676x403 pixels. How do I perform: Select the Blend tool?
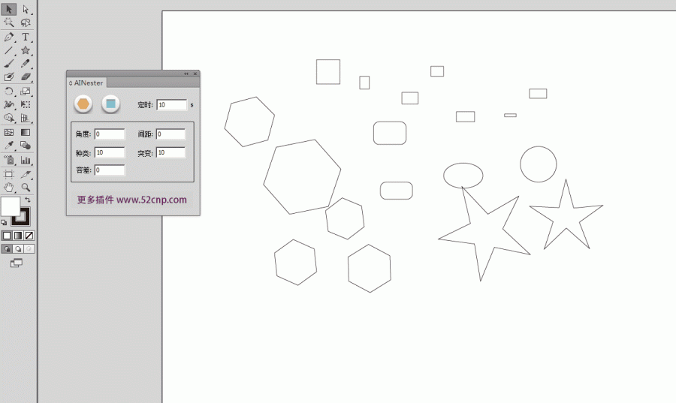click(26, 146)
